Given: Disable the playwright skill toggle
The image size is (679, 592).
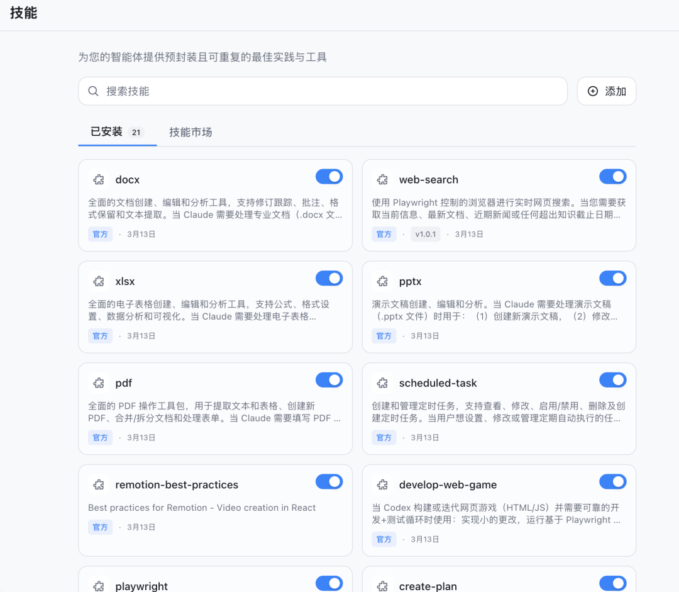Looking at the screenshot, I should [329, 583].
